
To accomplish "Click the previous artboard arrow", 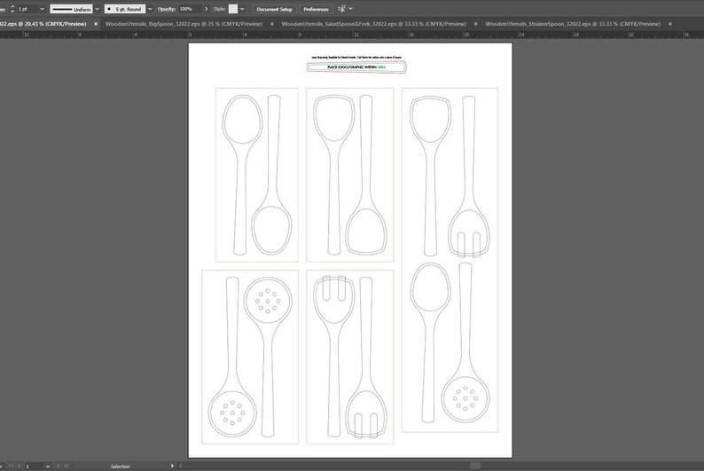I will pyautogui.click(x=19, y=466).
